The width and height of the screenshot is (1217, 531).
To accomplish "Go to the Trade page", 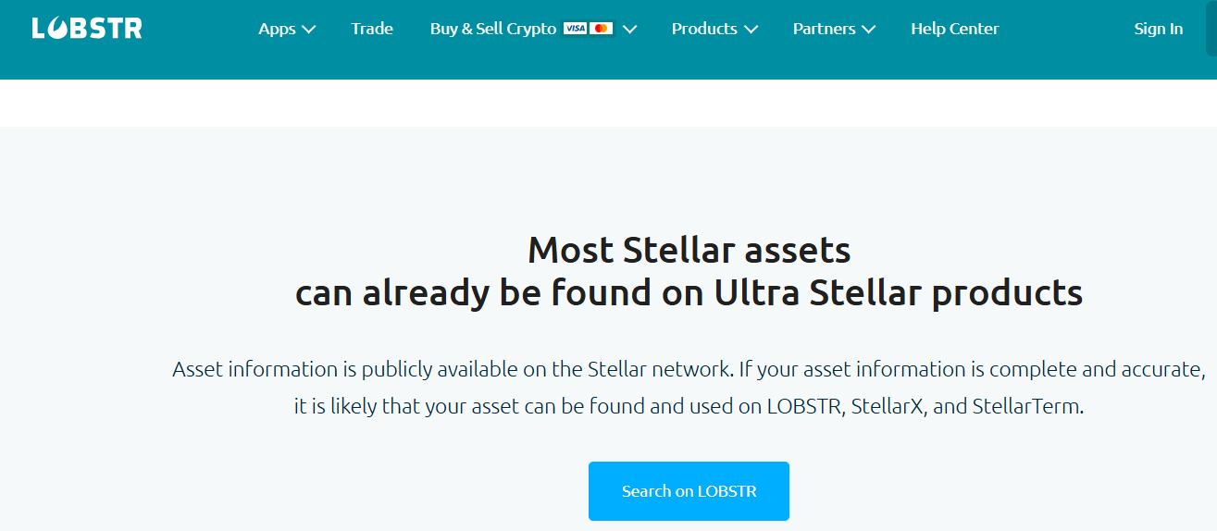I will (x=372, y=29).
